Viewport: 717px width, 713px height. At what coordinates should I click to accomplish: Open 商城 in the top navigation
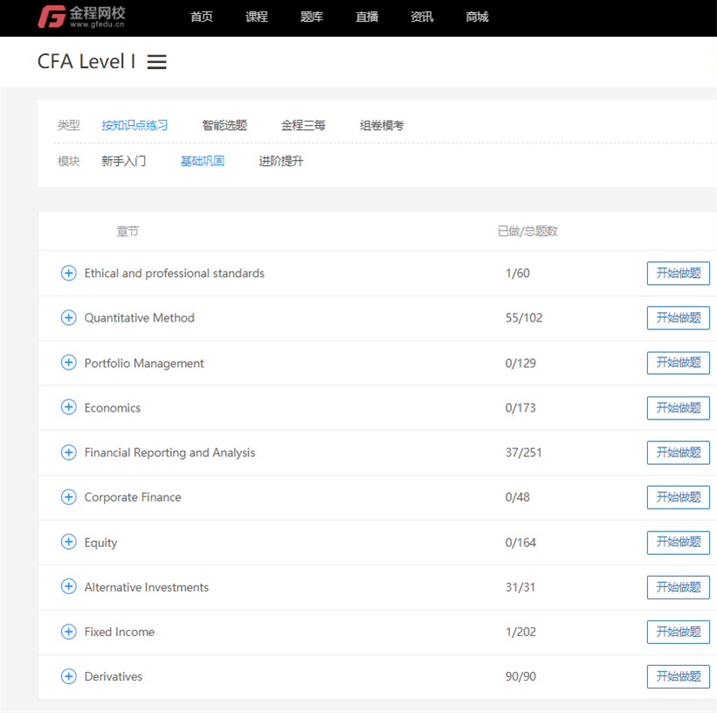tap(477, 17)
